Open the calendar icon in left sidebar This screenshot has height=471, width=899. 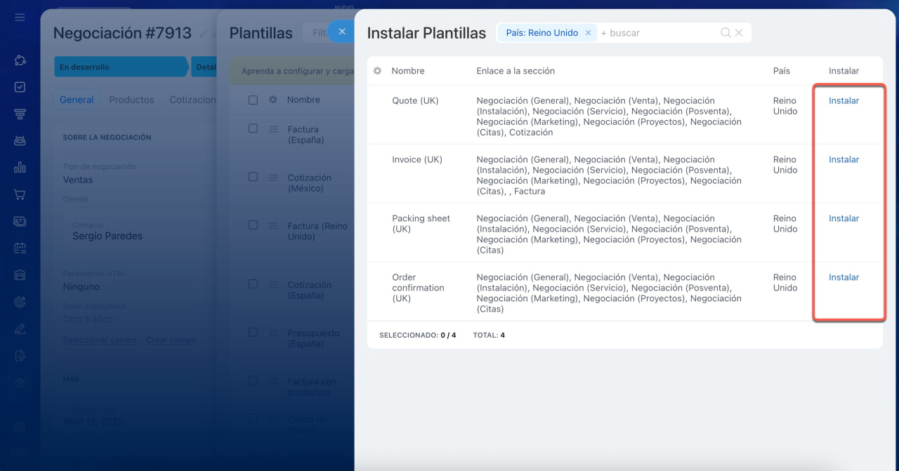click(20, 248)
